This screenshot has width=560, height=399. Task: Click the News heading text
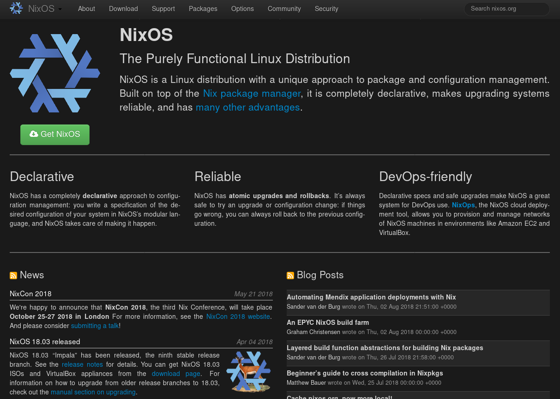32,275
